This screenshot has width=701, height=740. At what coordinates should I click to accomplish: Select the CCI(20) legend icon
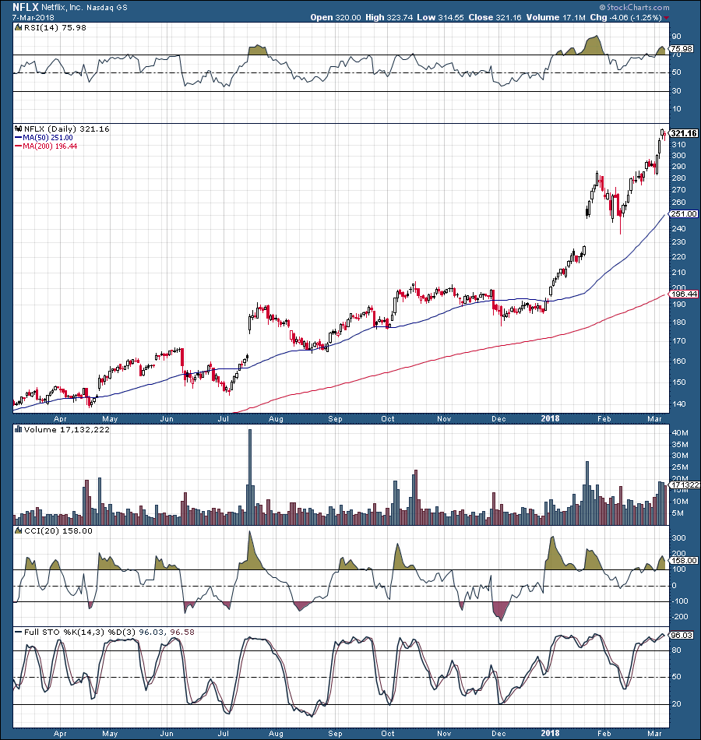pos(19,531)
